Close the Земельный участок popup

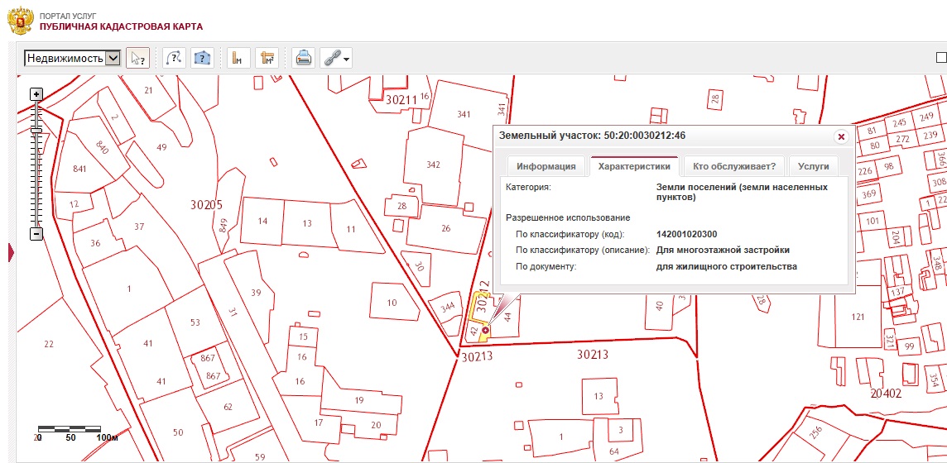coord(841,136)
